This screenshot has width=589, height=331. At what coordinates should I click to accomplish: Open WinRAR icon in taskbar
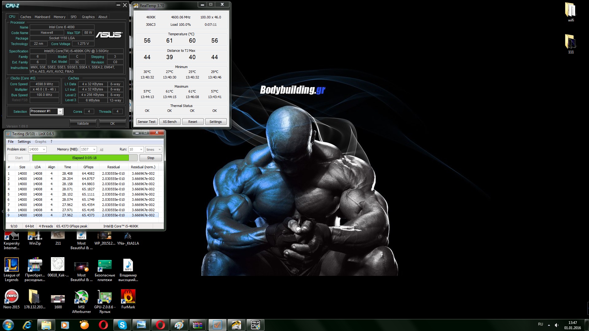198,325
